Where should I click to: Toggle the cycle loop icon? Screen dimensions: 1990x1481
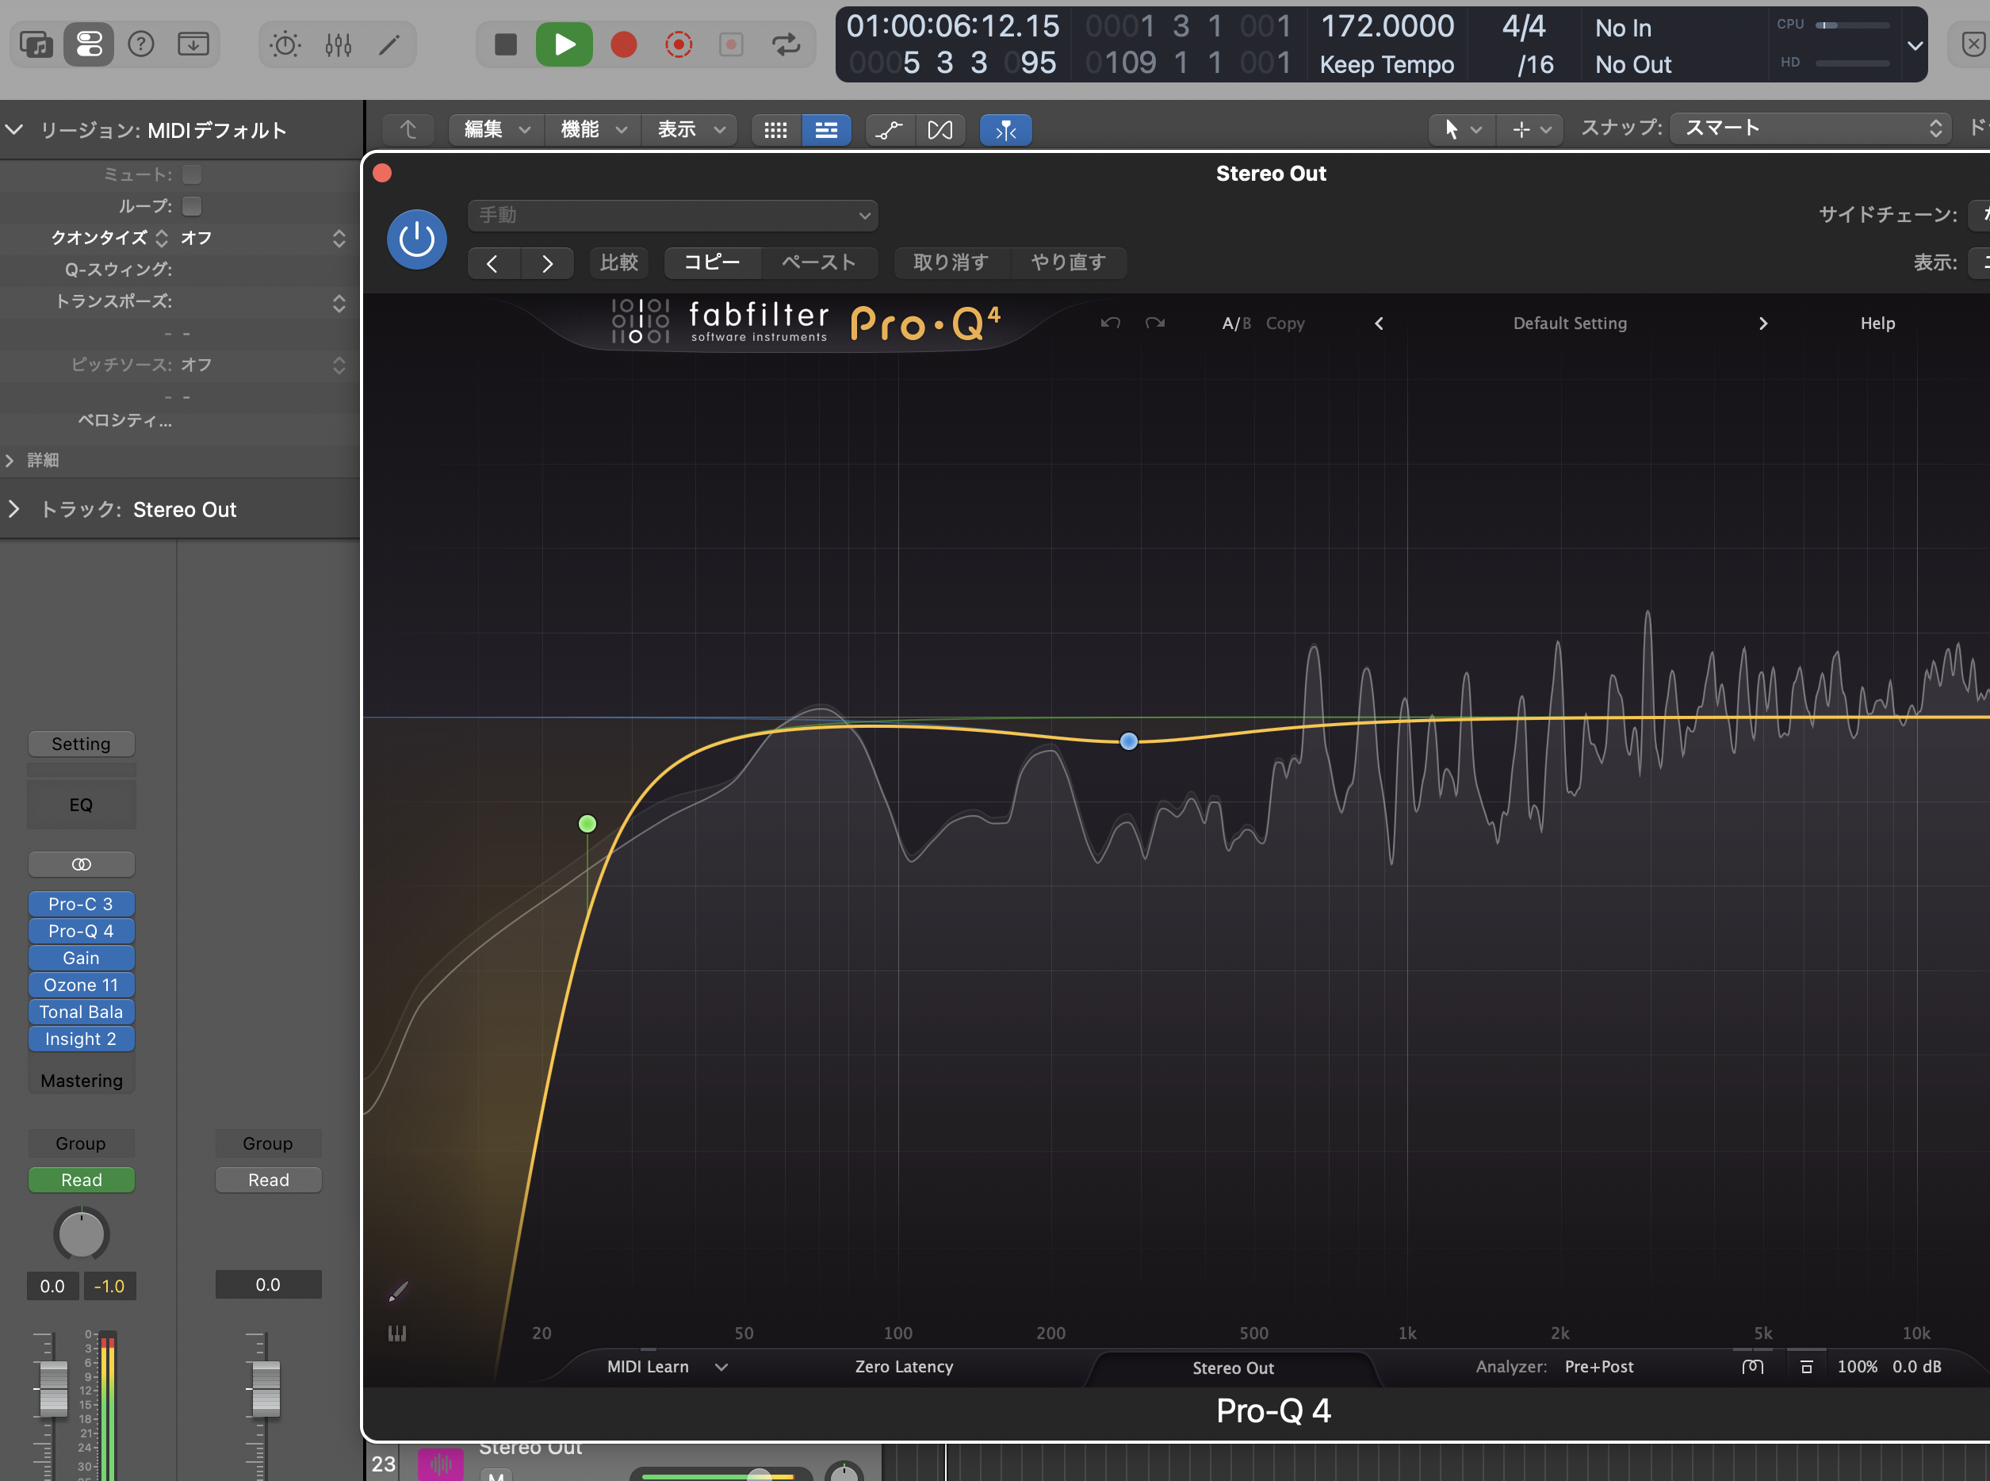coord(786,44)
